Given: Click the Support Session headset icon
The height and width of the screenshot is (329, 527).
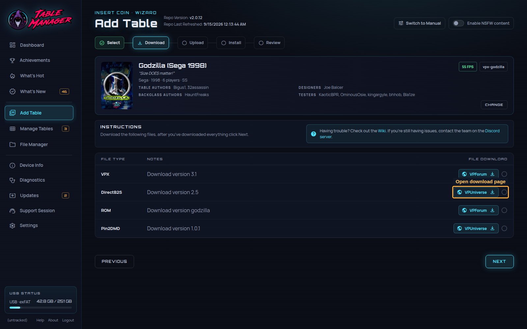Looking at the screenshot, I should point(13,211).
